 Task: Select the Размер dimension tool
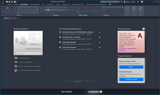[42, 9]
